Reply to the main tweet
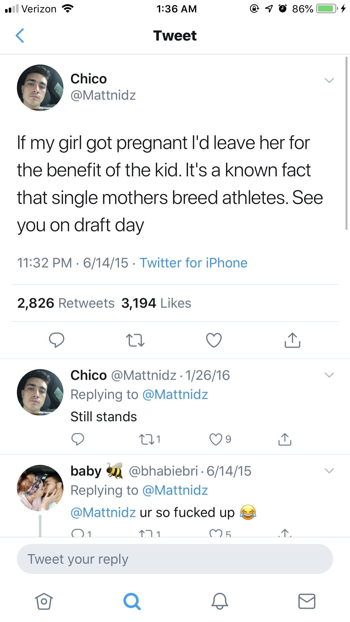The height and width of the screenshot is (622, 350). coord(56,340)
